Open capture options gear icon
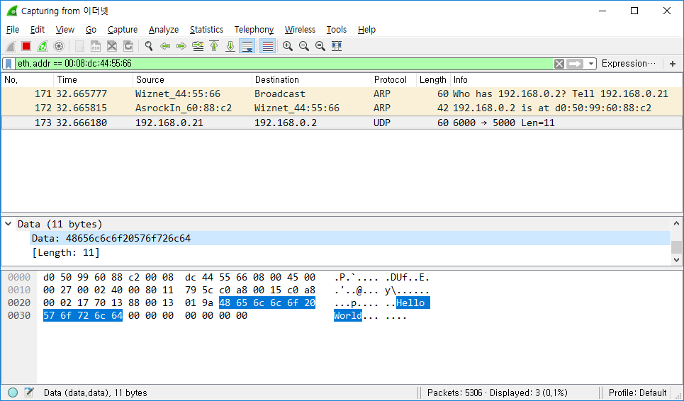The height and width of the screenshot is (401, 684). tap(58, 46)
